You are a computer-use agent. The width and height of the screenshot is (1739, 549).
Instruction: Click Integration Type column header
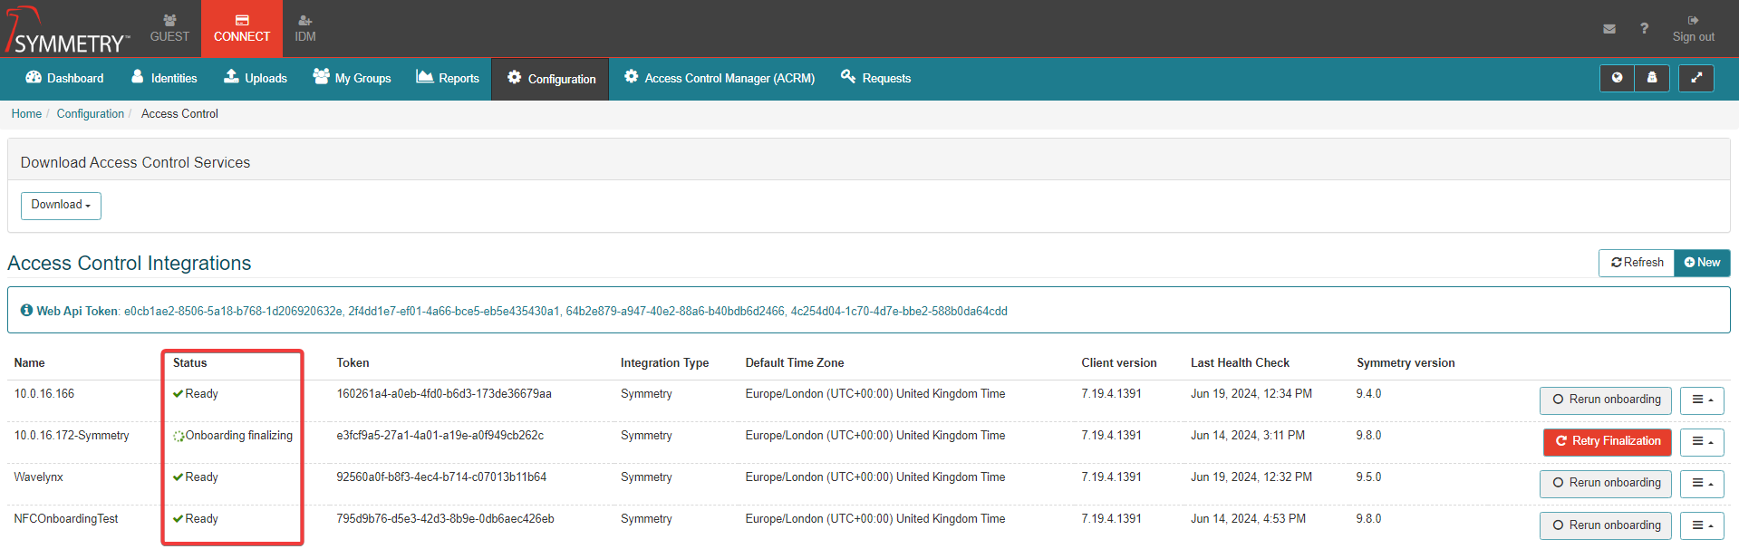[664, 362]
